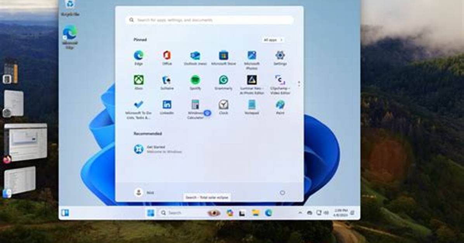Open Edge from the taskbar
The image size is (464, 243).
tap(268, 212)
